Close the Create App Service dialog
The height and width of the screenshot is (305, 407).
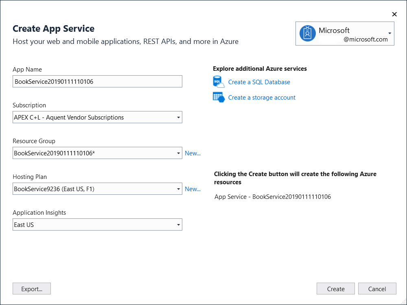[394, 14]
